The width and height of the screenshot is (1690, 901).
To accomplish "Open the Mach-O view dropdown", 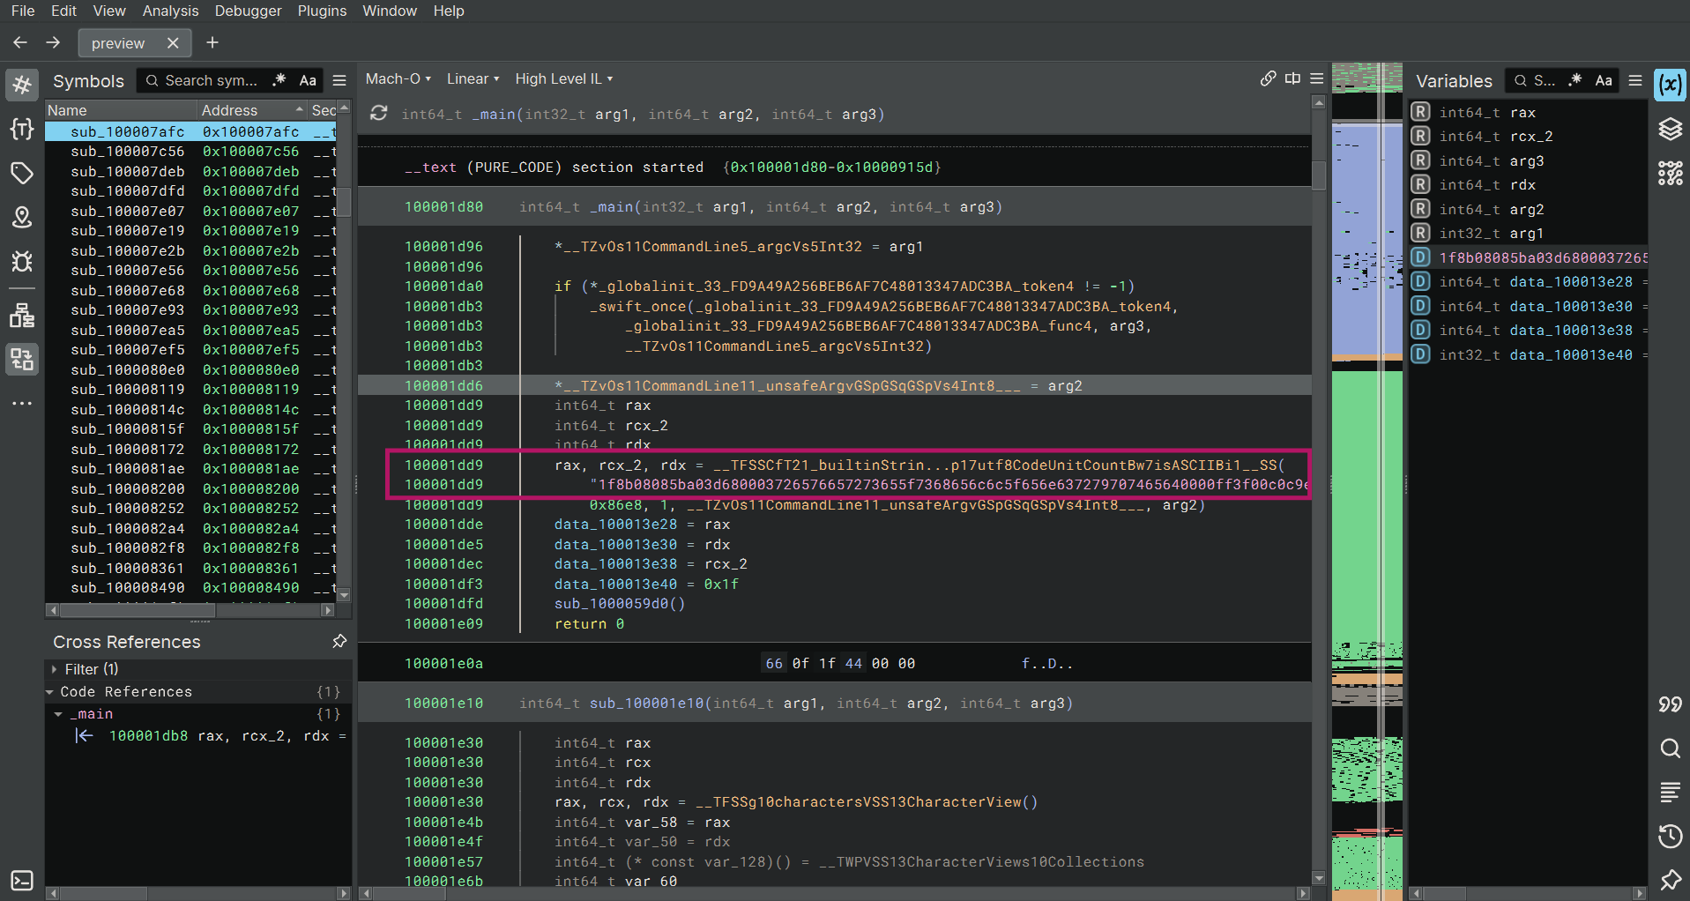I will pos(398,78).
